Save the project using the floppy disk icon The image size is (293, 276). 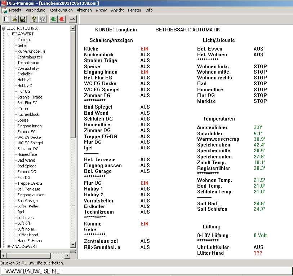pos(22,19)
